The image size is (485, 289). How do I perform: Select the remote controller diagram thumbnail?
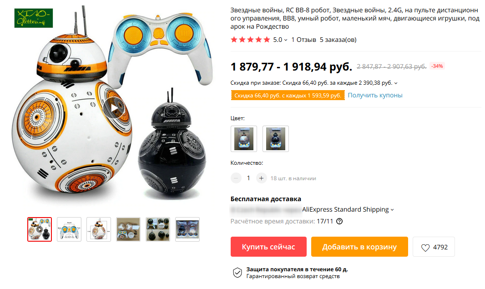[69, 229]
